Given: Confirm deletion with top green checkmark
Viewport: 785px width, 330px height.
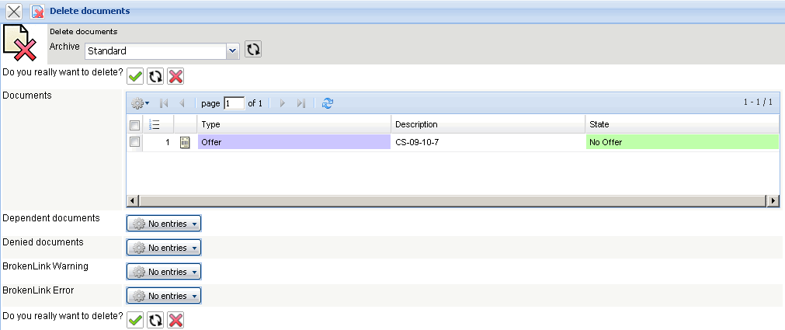Looking at the screenshot, I should click(x=135, y=76).
